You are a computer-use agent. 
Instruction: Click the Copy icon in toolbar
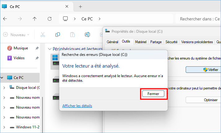coord(58,35)
